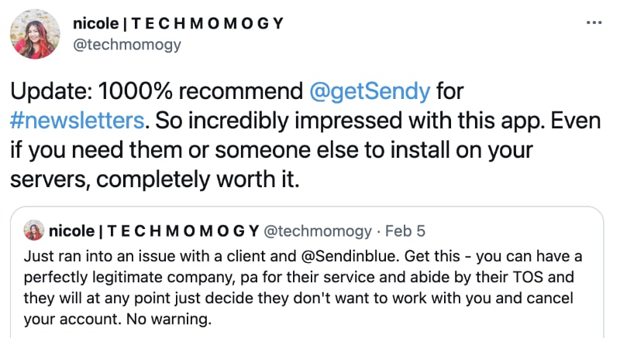The height and width of the screenshot is (338, 620).
Task: Open the #newsletters hashtag link
Action: tap(77, 121)
